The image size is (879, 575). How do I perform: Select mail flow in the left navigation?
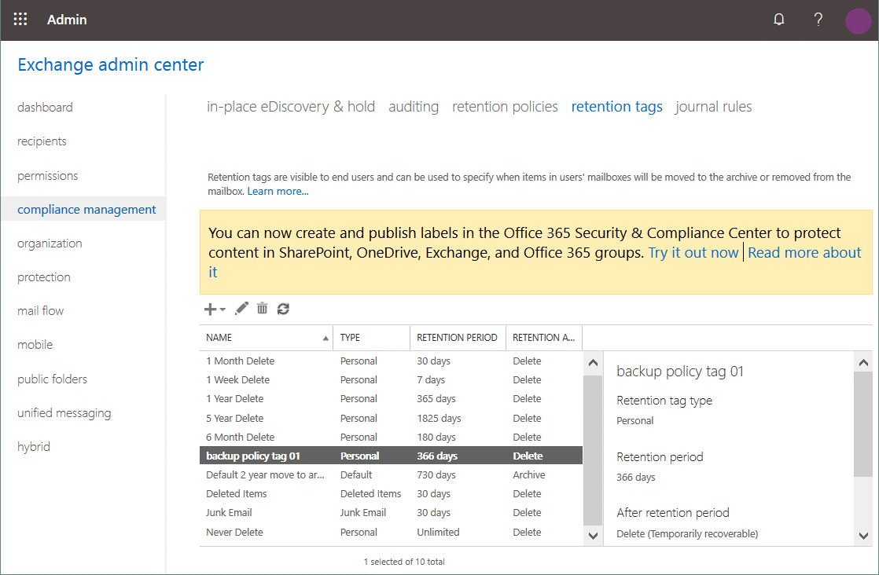pos(41,311)
